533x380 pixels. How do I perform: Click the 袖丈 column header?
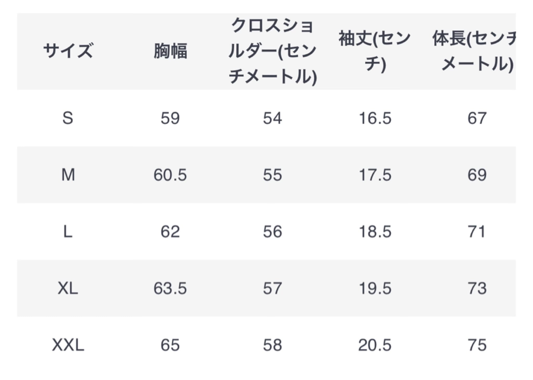(375, 51)
